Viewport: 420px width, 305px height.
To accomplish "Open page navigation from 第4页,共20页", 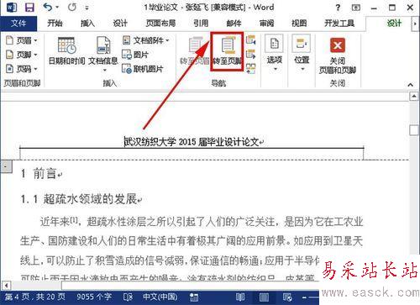I will tap(34, 297).
